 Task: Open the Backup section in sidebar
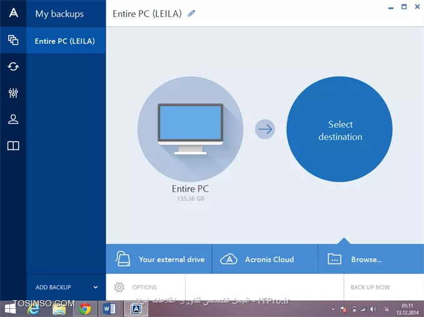tap(13, 40)
